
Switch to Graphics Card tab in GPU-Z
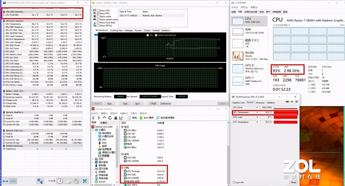click(239, 102)
